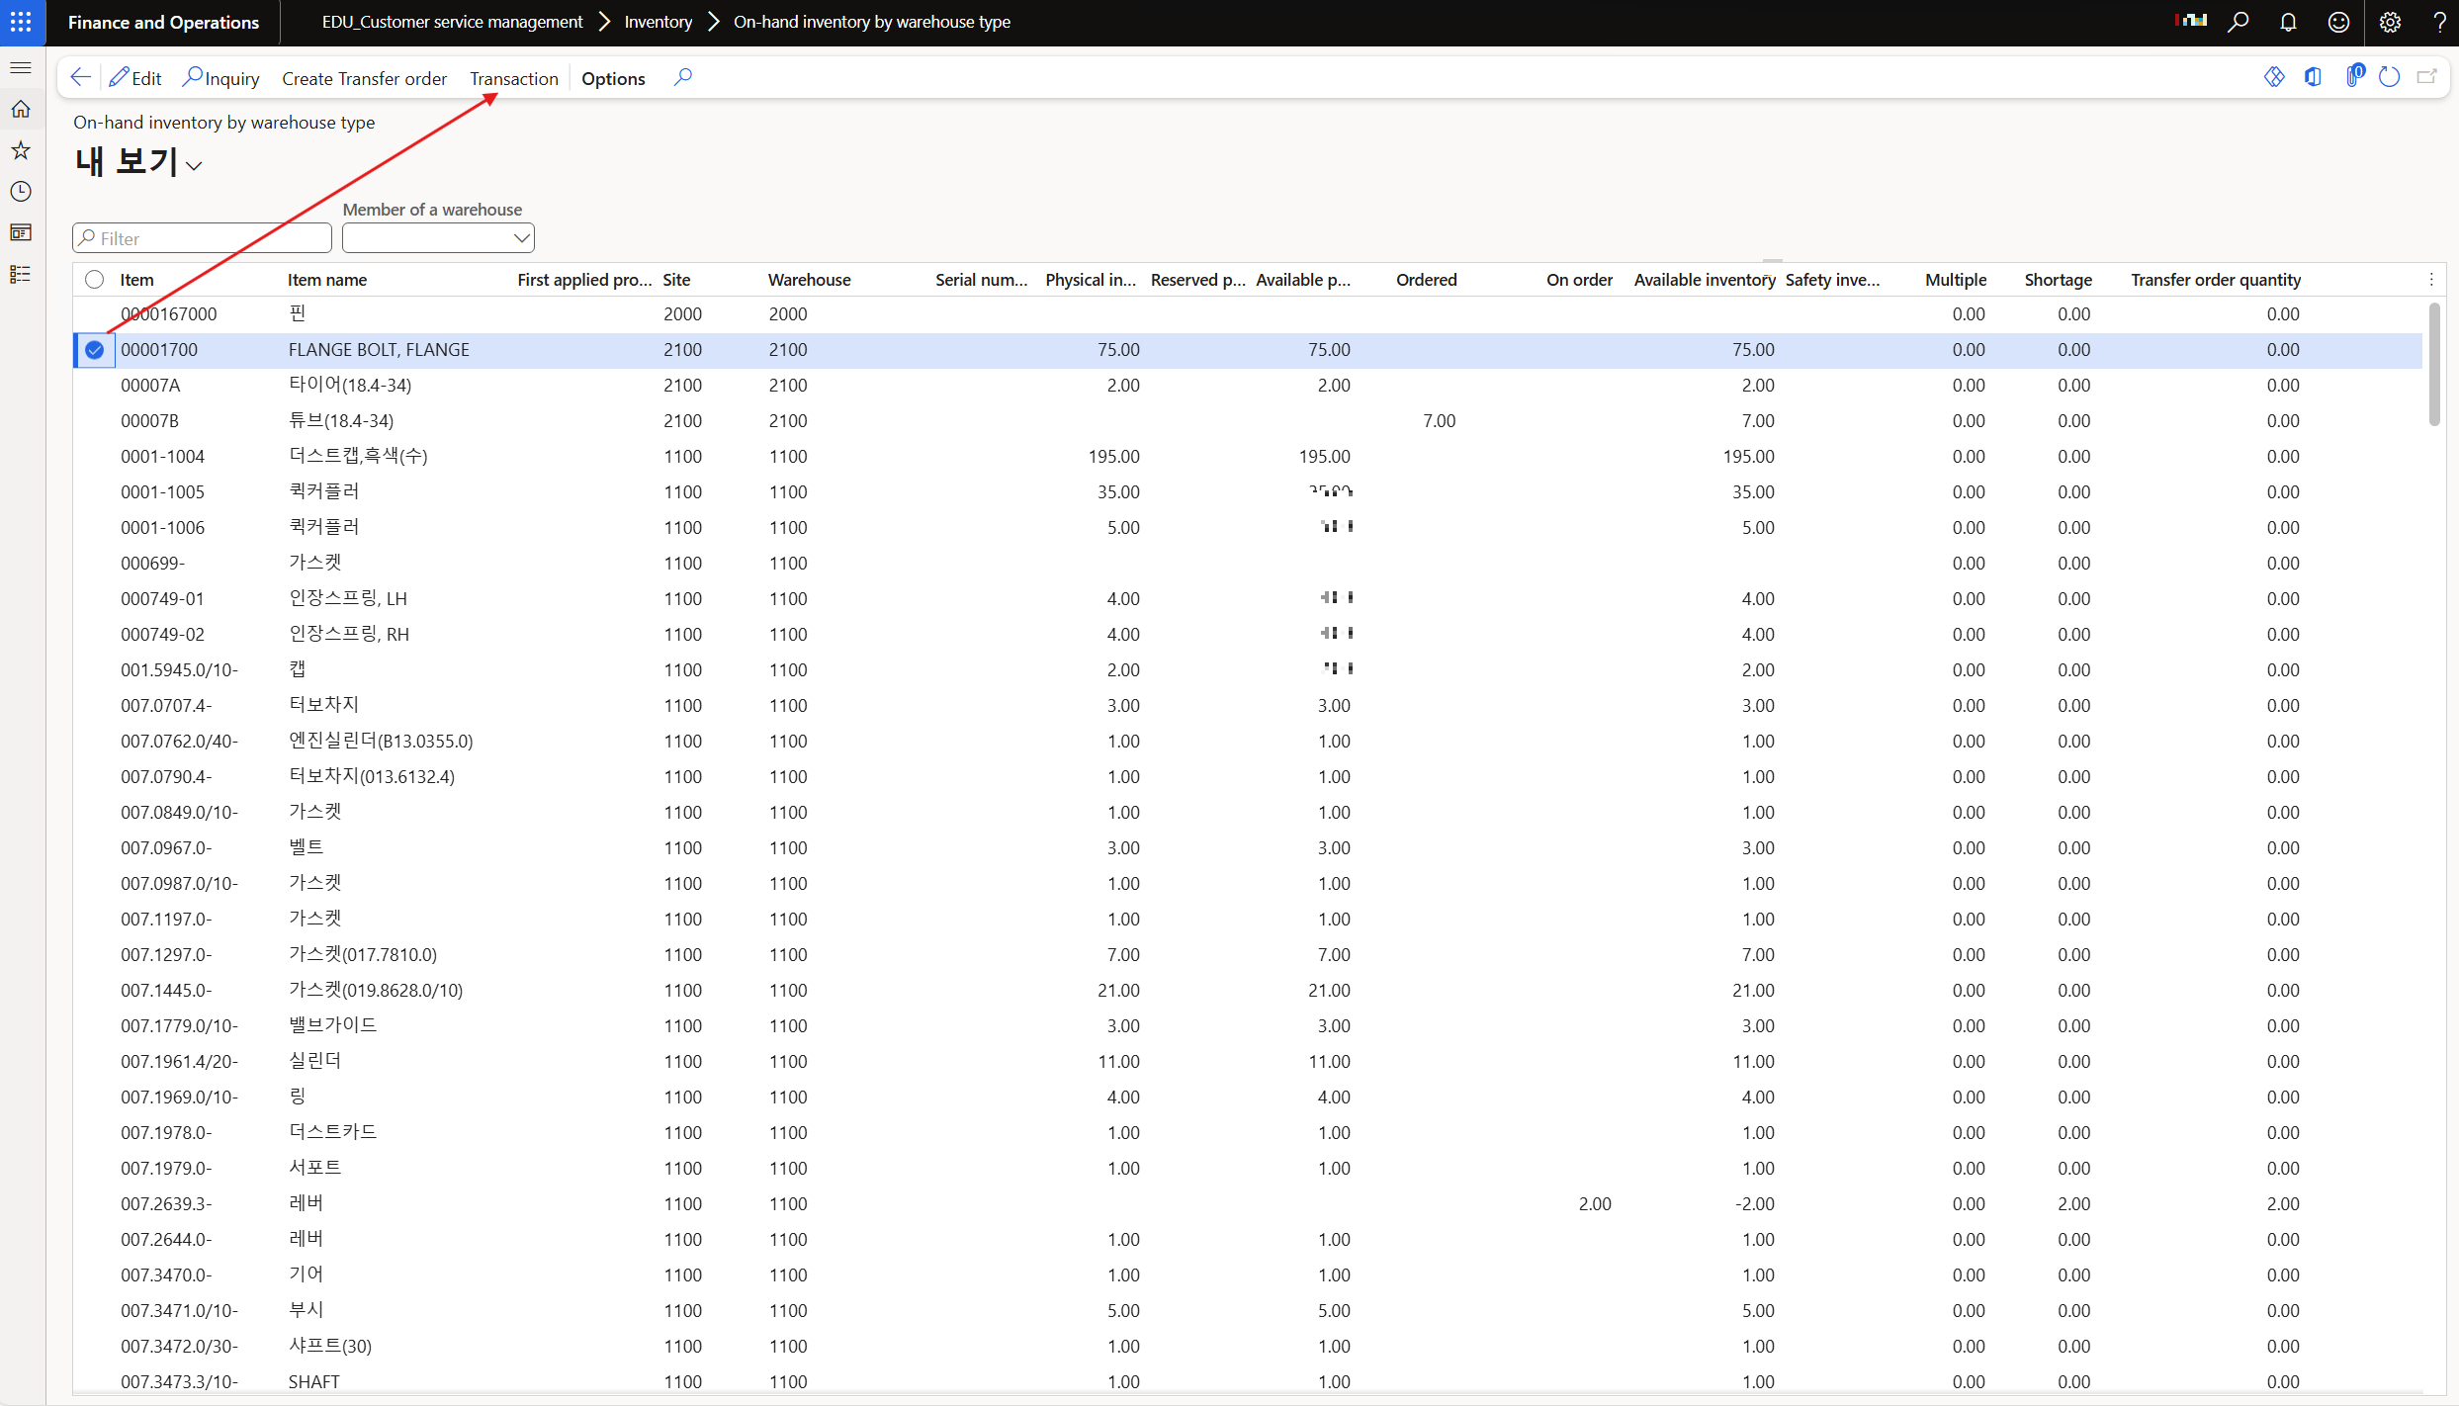Image resolution: width=2459 pixels, height=1406 pixels.
Task: Click Create Transfer order button
Action: pyautogui.click(x=364, y=78)
